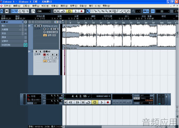Go to project end in transport panel

(x=83, y=102)
